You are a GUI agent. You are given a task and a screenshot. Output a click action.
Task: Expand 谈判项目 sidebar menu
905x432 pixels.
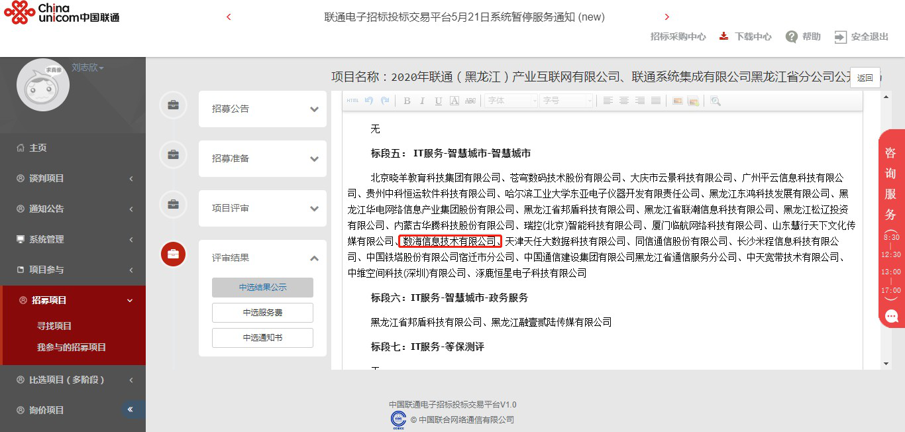73,178
